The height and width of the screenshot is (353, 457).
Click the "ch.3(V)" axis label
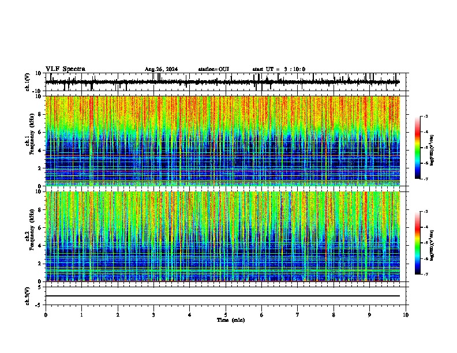coord(28,296)
